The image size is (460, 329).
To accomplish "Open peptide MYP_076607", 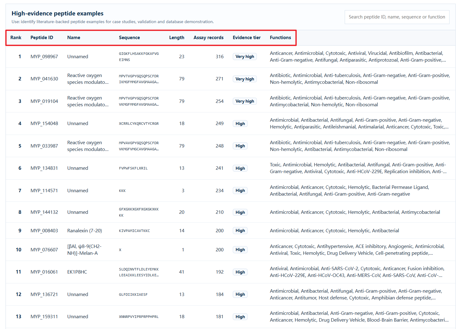I will coord(44,250).
